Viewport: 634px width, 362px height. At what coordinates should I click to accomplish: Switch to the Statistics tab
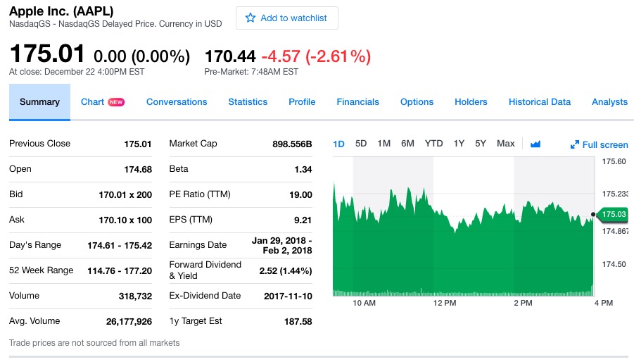pos(248,102)
